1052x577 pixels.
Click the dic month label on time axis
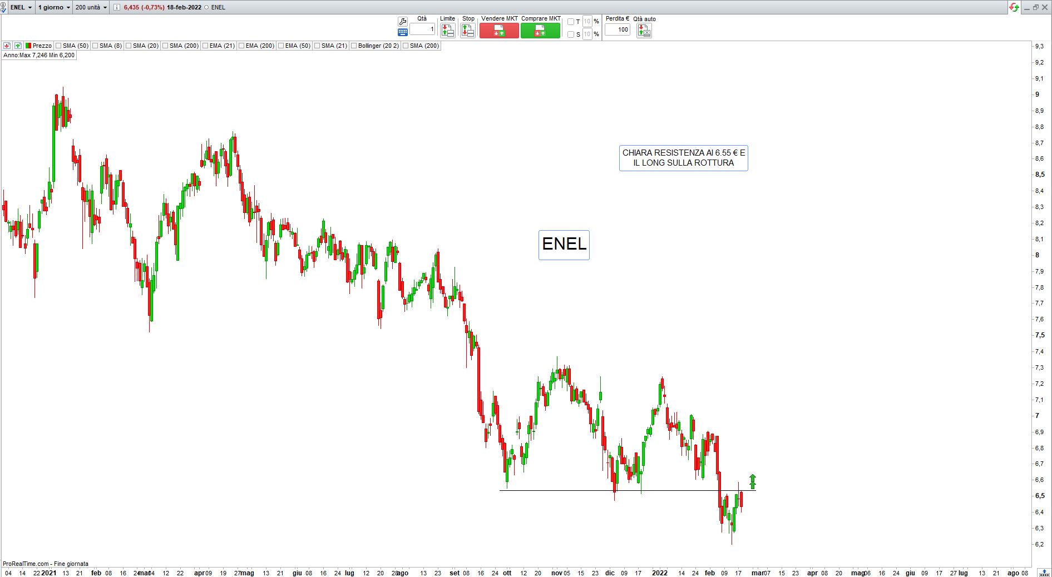(x=610, y=573)
